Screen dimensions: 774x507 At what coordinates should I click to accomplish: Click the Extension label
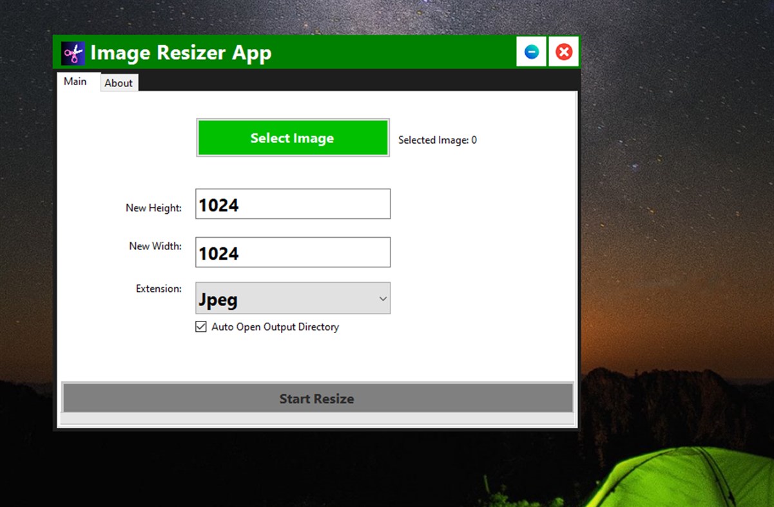(x=159, y=289)
